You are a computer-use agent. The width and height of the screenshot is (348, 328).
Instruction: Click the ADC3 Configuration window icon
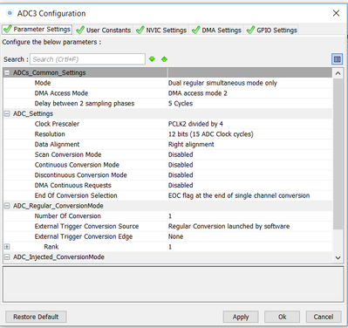10,13
